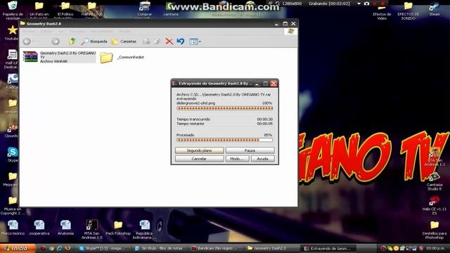450x253 pixels.
Task: Click the Ayuda help button
Action: pyautogui.click(x=262, y=159)
